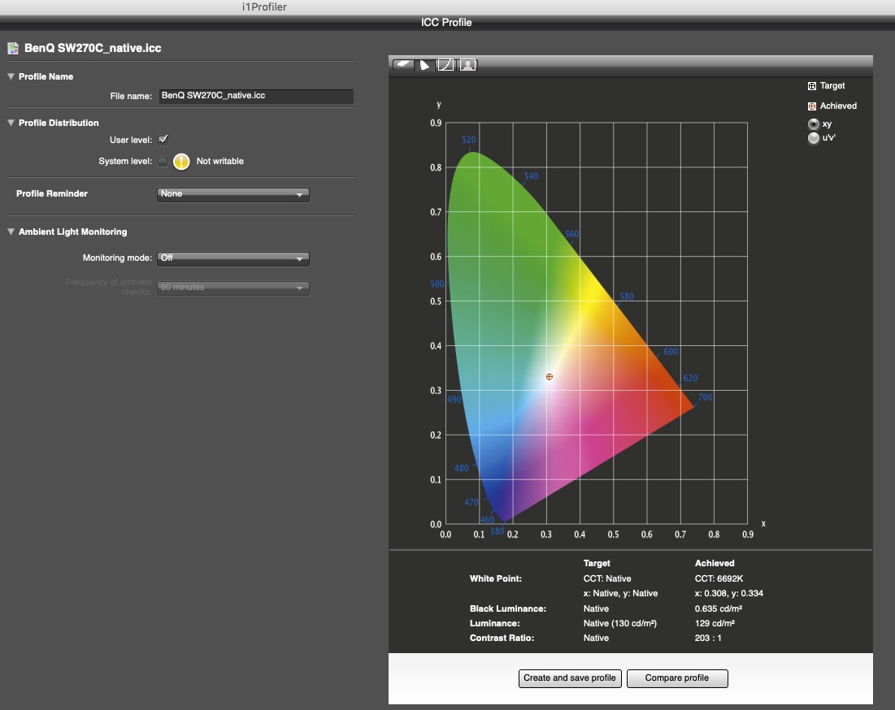Select the chromaticity diagram tab icon

[424, 65]
